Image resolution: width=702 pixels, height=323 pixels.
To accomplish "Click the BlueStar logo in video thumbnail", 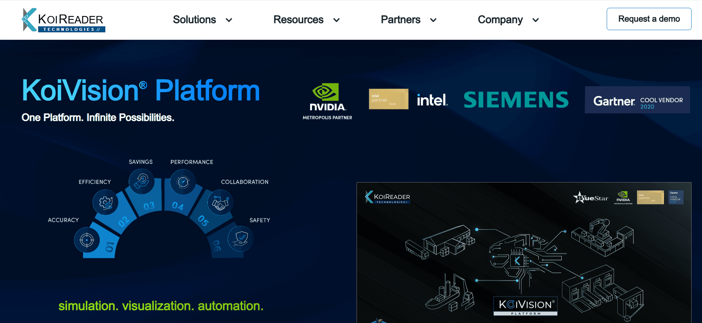I will (x=590, y=198).
